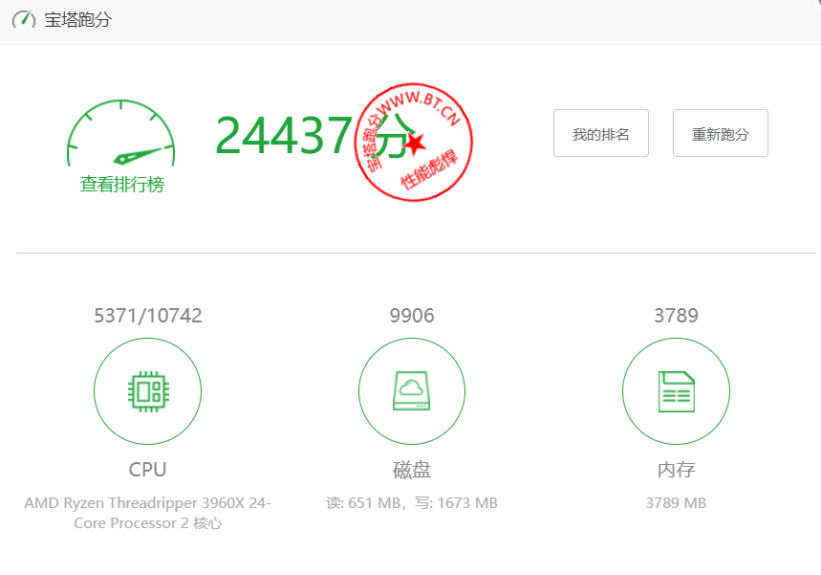Click the large green gauge dial icon
Screen dimensions: 821x575
[121, 133]
